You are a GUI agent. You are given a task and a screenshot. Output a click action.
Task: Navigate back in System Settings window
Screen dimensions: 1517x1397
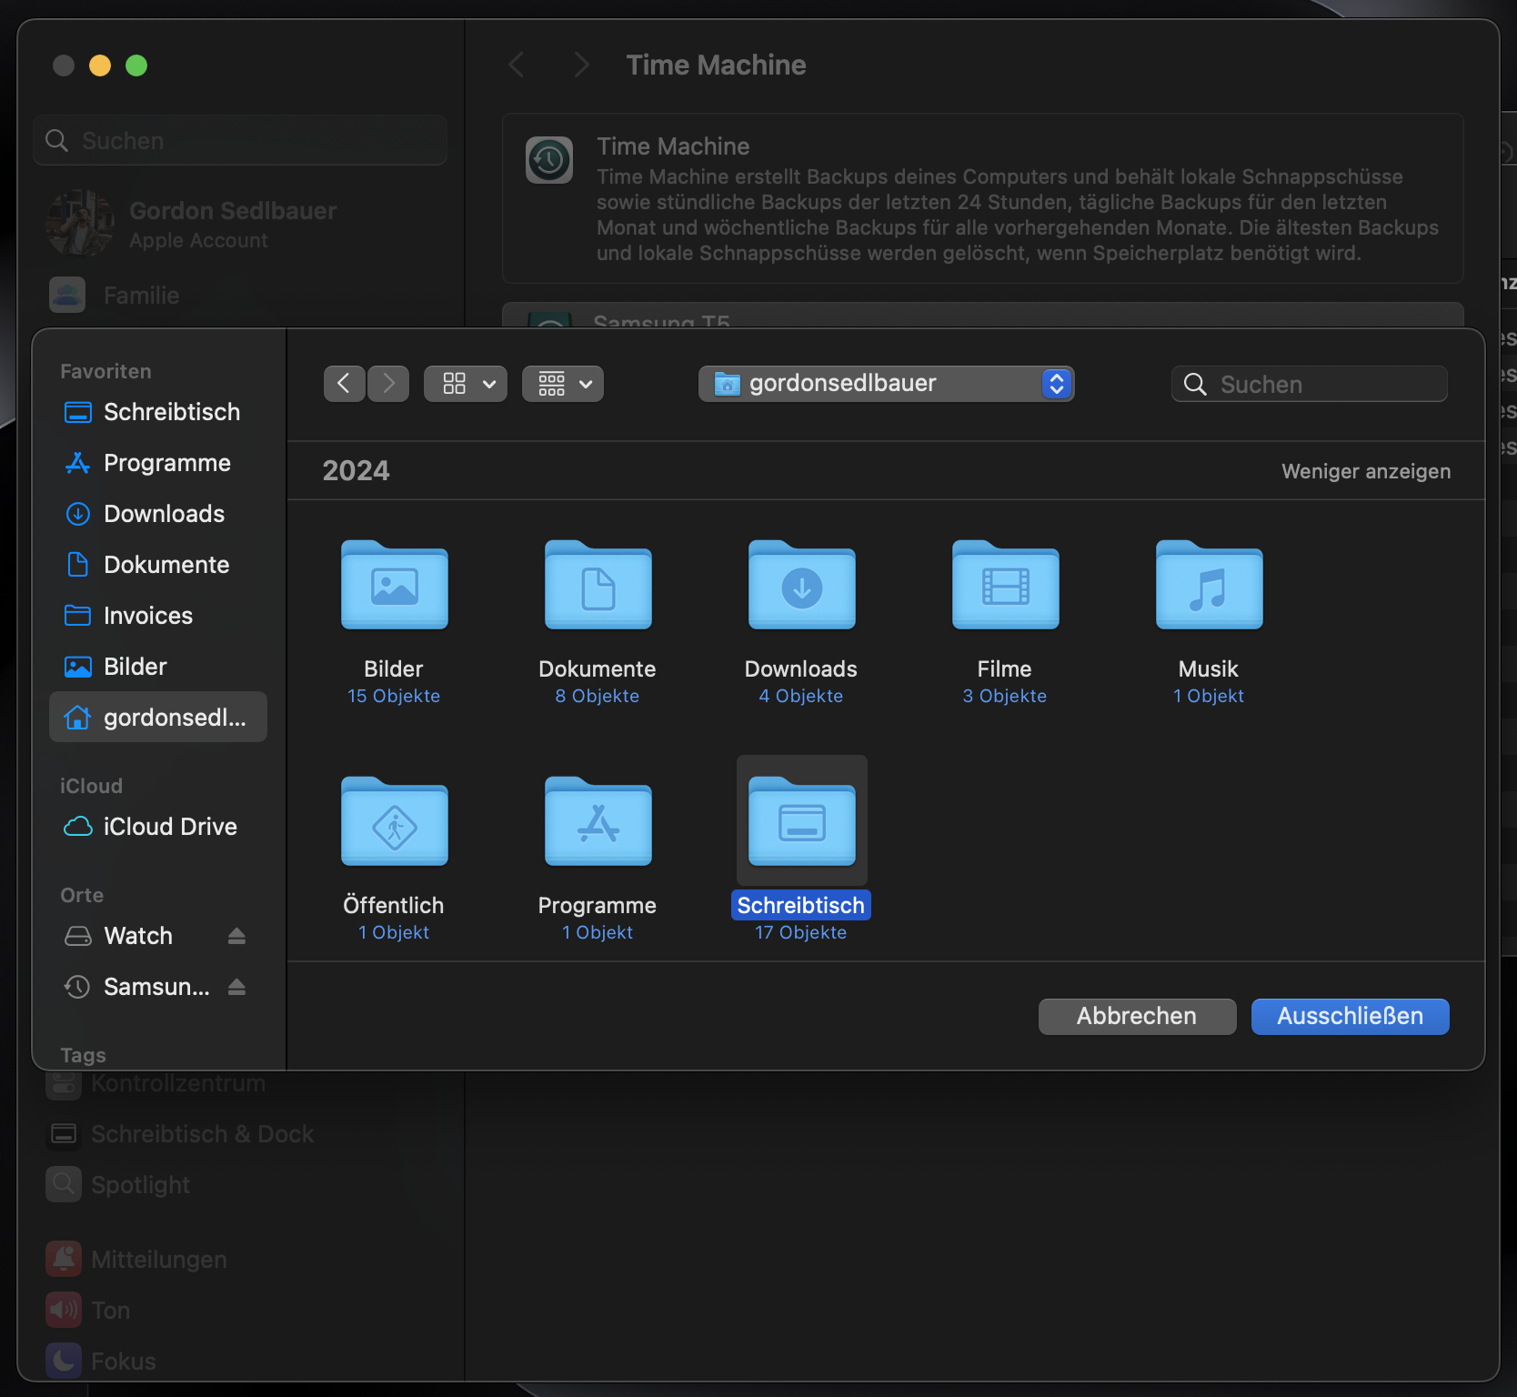click(x=517, y=65)
